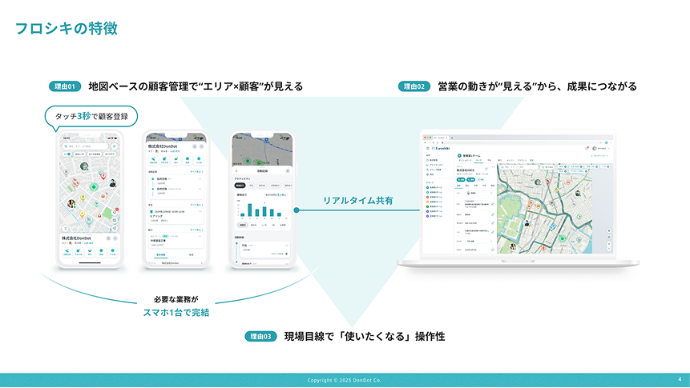Click the map search field in laptop app
This screenshot has width=690, height=388.
click(519, 167)
